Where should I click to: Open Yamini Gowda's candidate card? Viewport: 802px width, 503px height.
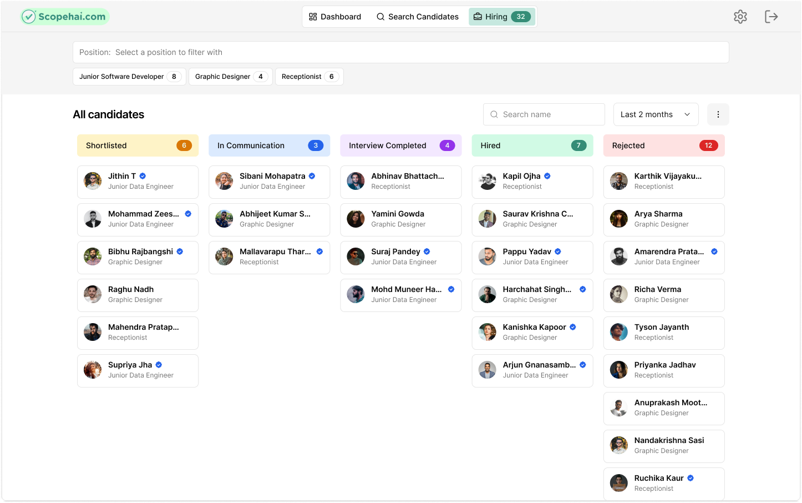coord(400,219)
